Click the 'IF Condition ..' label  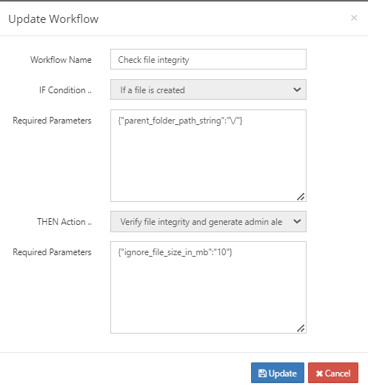[65, 90]
